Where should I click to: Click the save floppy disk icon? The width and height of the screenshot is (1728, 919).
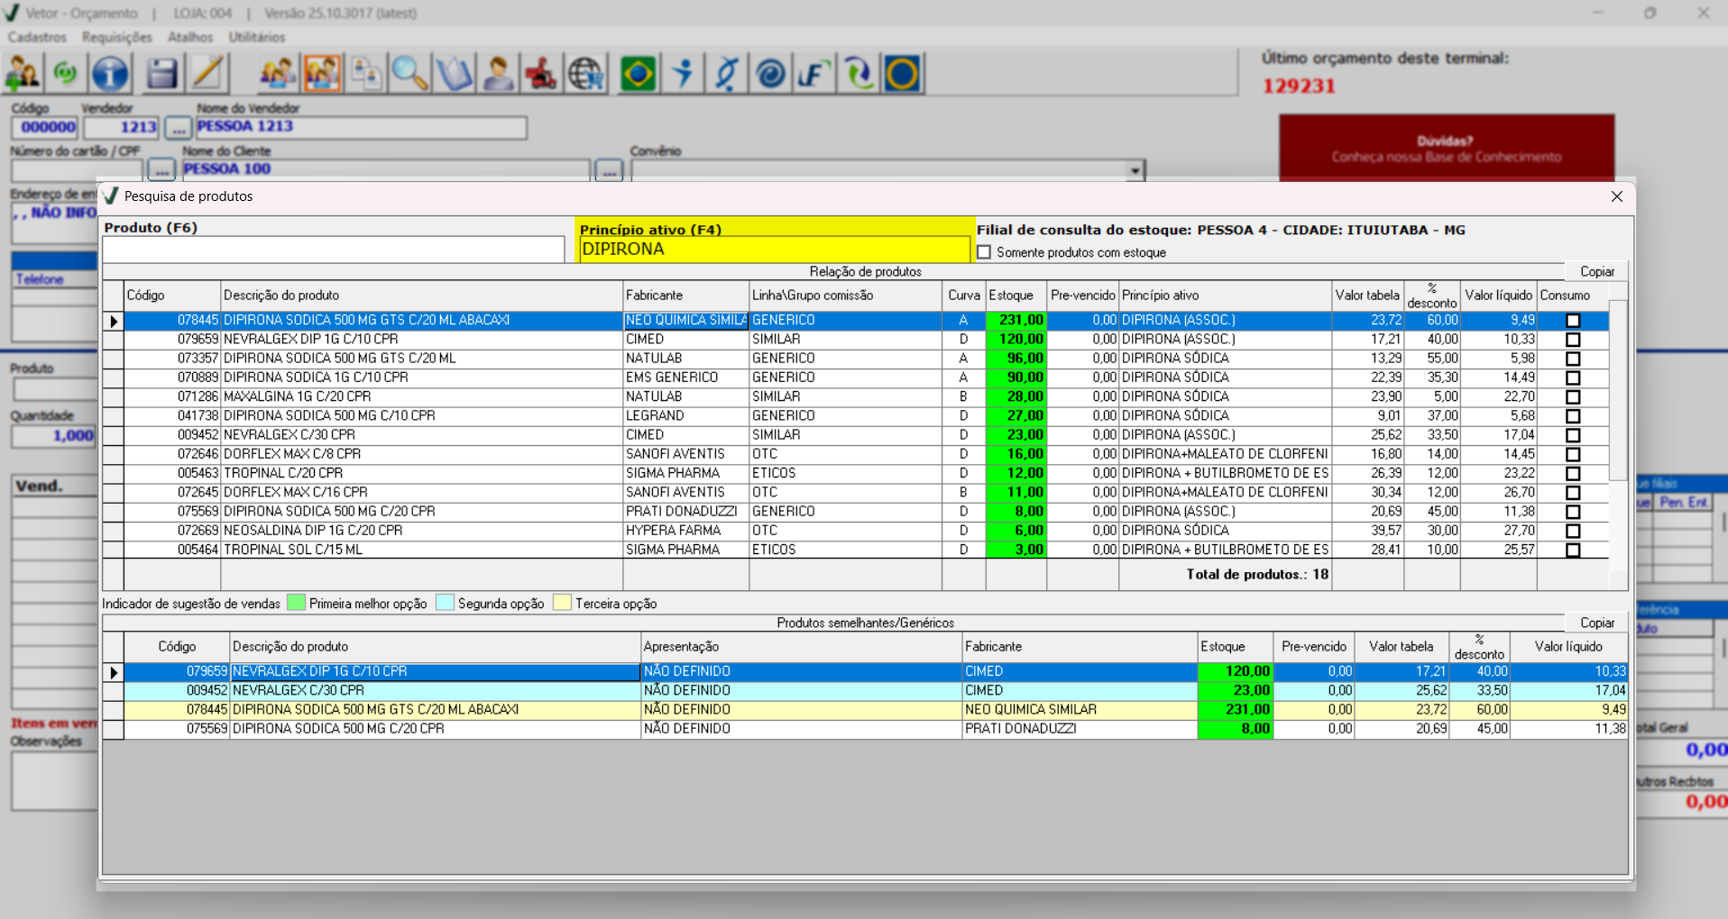tap(161, 74)
